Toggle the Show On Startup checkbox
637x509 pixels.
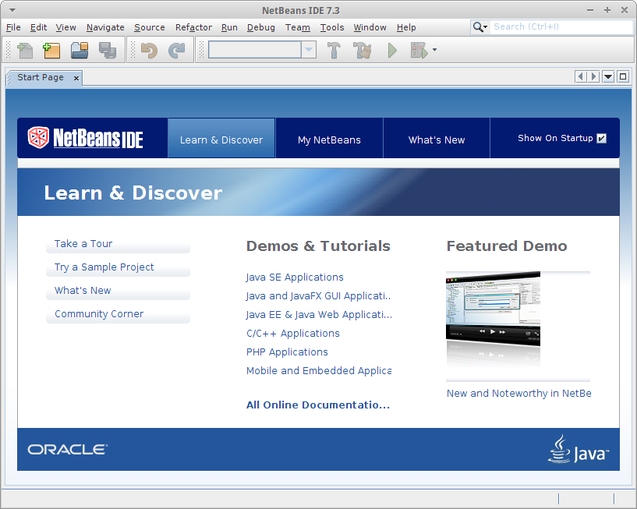[x=602, y=138]
